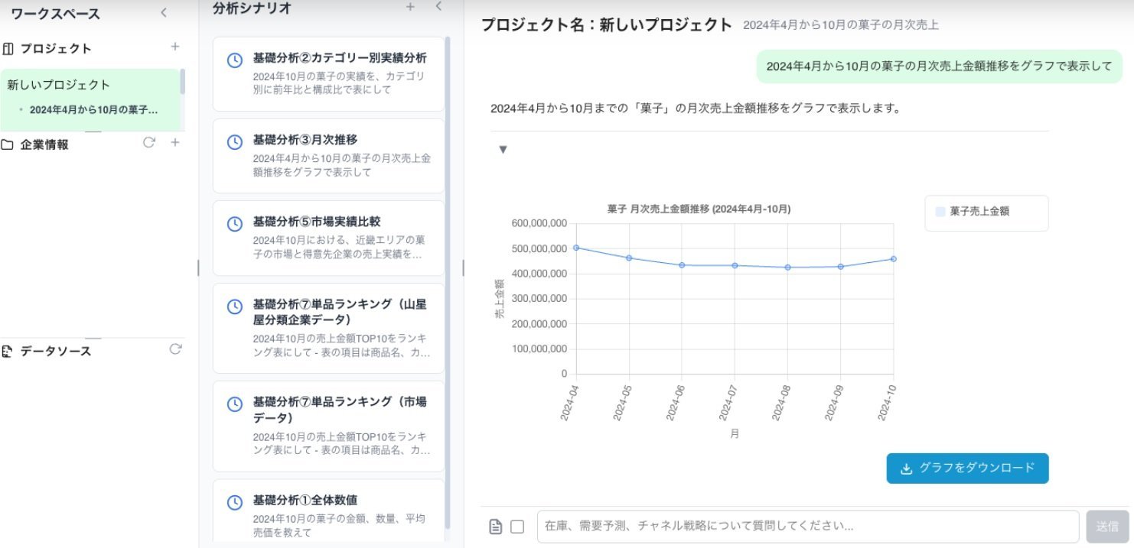Collapse chart section with triangle toggle
1134x548 pixels.
tap(503, 150)
